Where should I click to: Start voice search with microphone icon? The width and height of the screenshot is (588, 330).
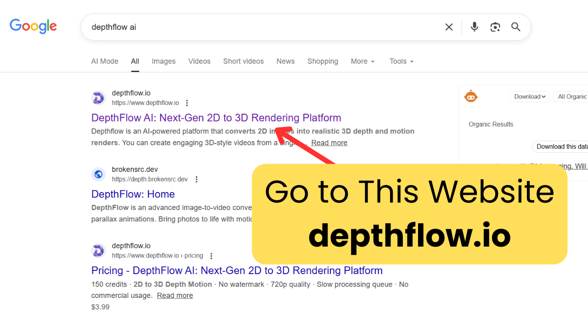point(475,27)
